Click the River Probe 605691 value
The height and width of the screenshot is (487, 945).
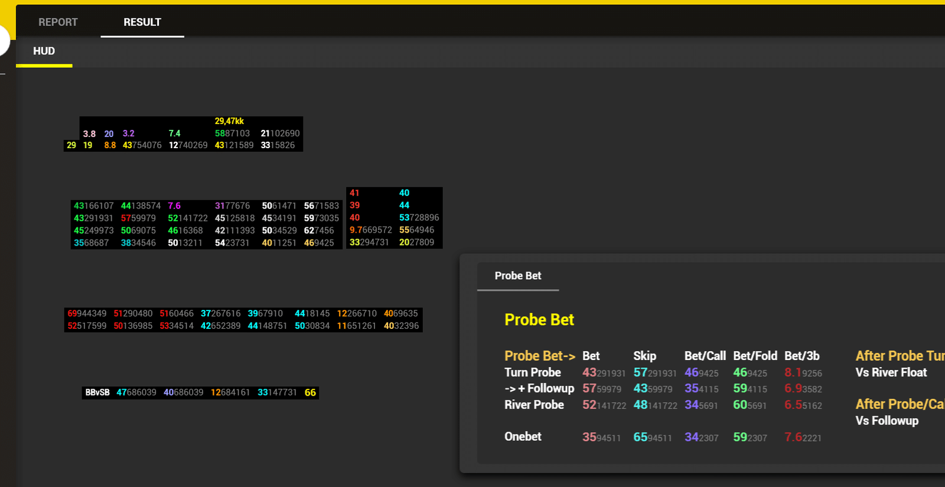pyautogui.click(x=750, y=405)
